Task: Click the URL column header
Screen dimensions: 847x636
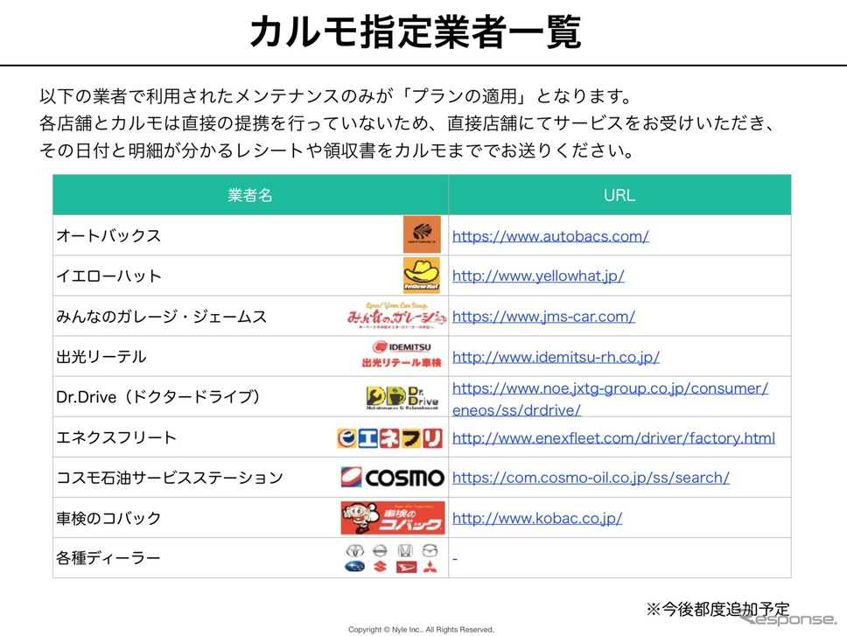Action: [619, 195]
